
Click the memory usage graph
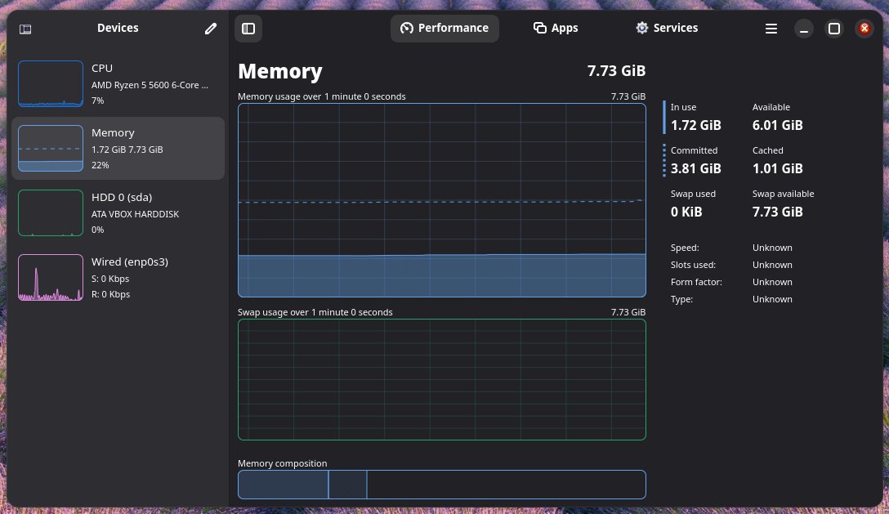[442, 200]
